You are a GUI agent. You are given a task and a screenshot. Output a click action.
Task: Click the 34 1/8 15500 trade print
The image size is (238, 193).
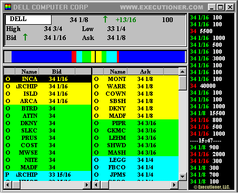[207, 113]
